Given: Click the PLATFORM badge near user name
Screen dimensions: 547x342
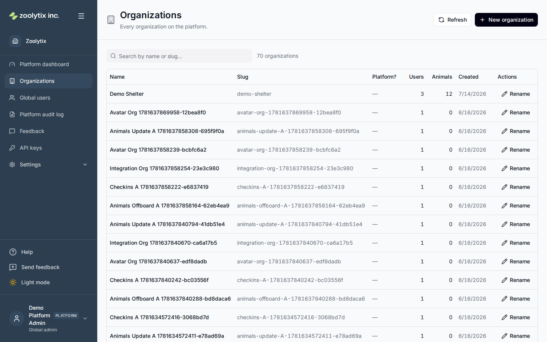Looking at the screenshot, I should (x=66, y=315).
